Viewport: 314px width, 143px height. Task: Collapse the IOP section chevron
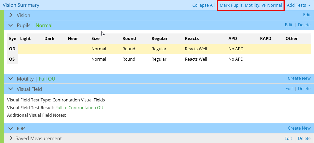[11, 129]
